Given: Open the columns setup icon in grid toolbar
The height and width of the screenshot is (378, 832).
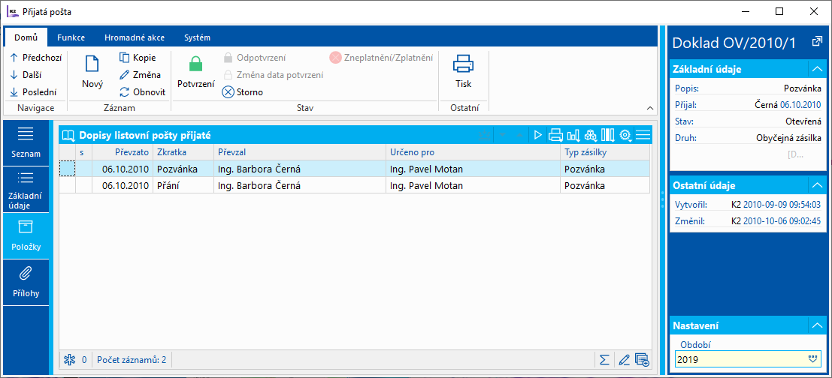Looking at the screenshot, I should click(x=607, y=136).
